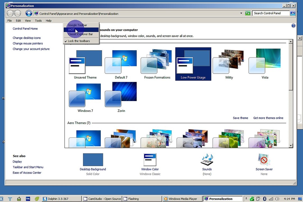Click the green leaf icon in taskbar

(x=37, y=199)
